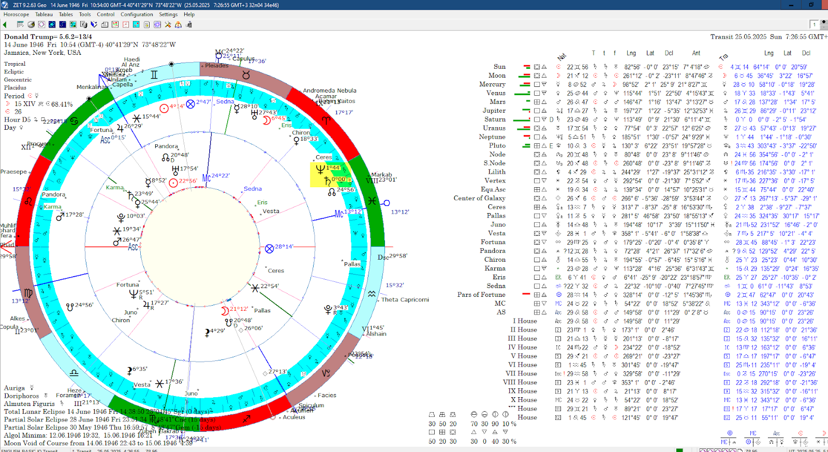828x452 pixels.
Task: Click the trapezoid icon above number 30
Action: point(432,415)
